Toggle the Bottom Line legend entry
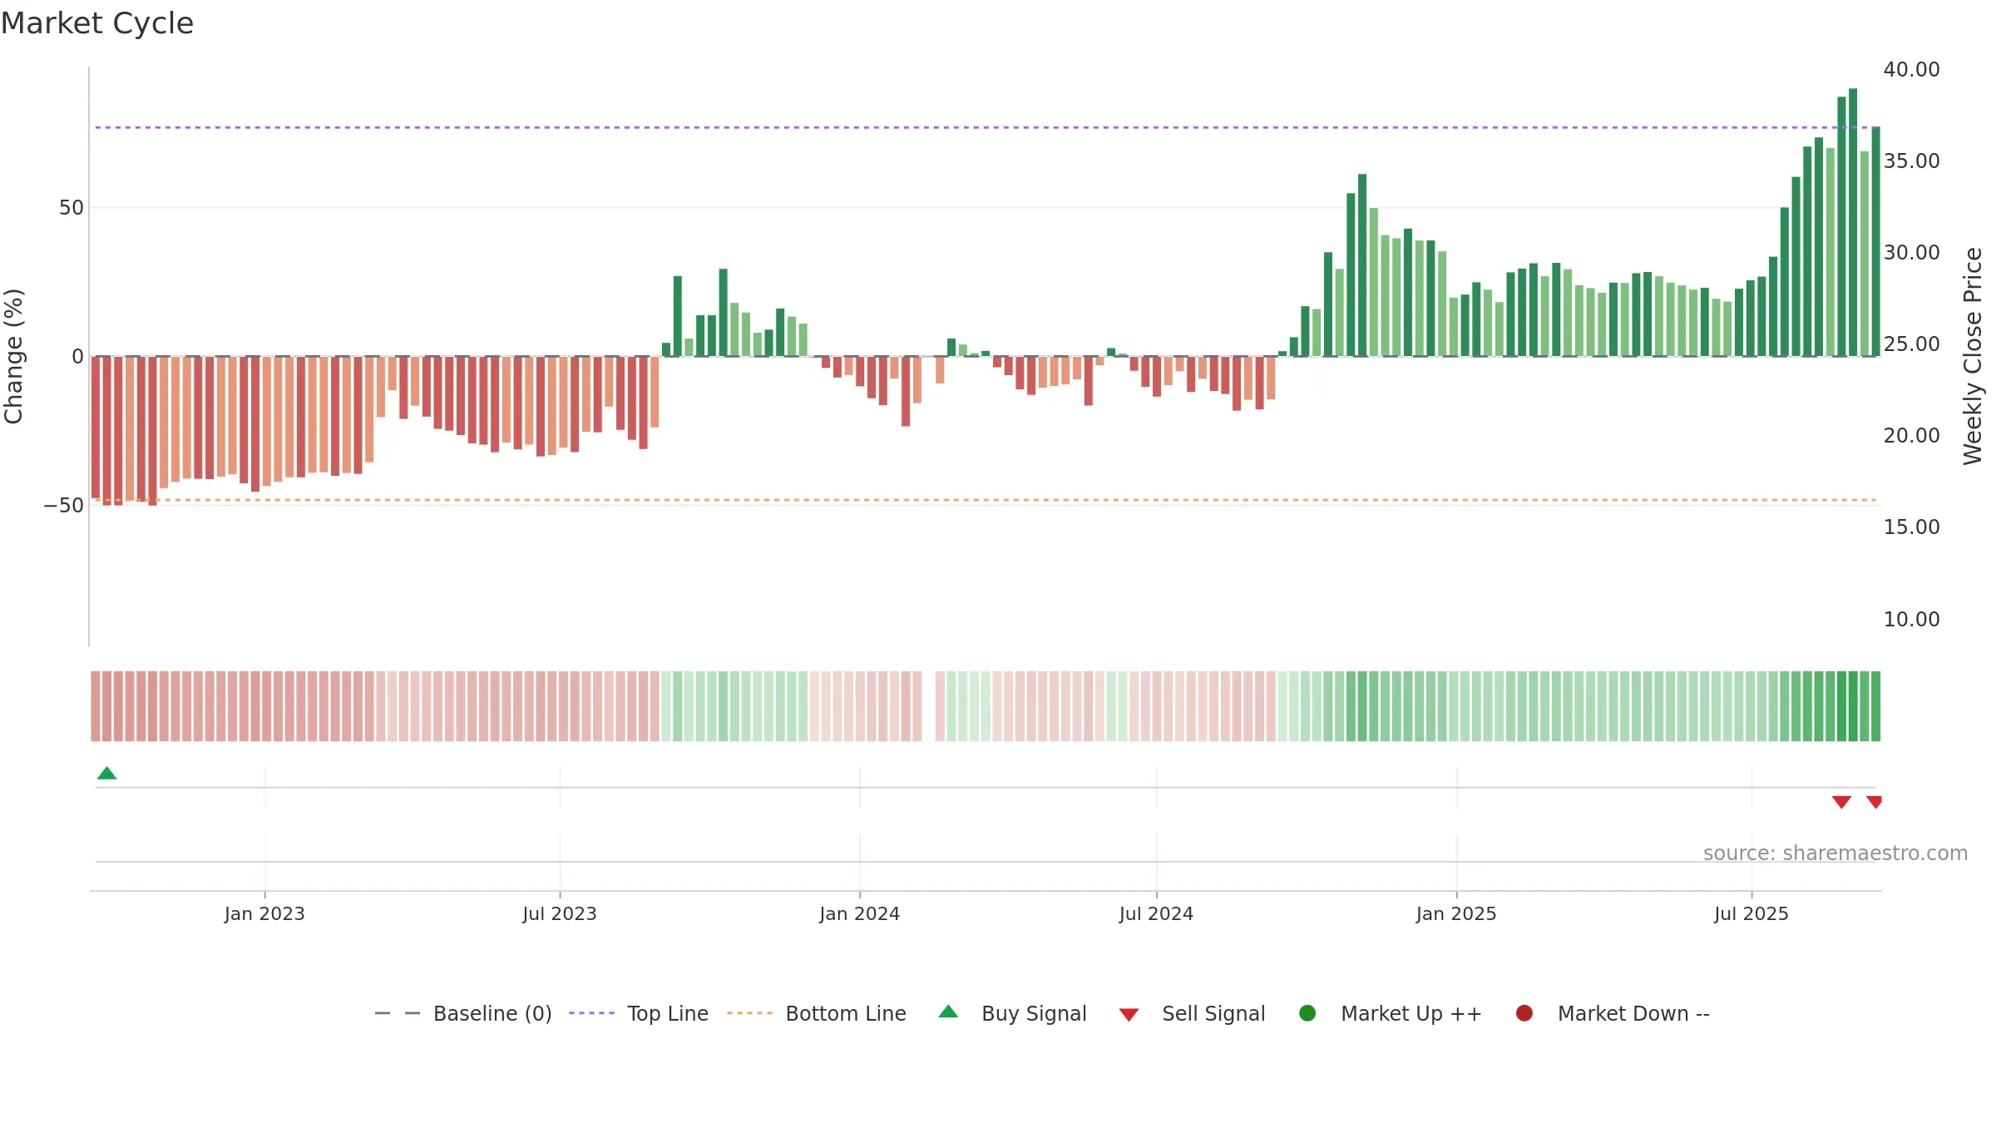The width and height of the screenshot is (1996, 1123). pos(817,1013)
